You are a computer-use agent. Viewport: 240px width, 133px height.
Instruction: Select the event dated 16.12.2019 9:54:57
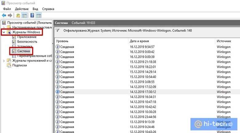[x=147, y=47]
